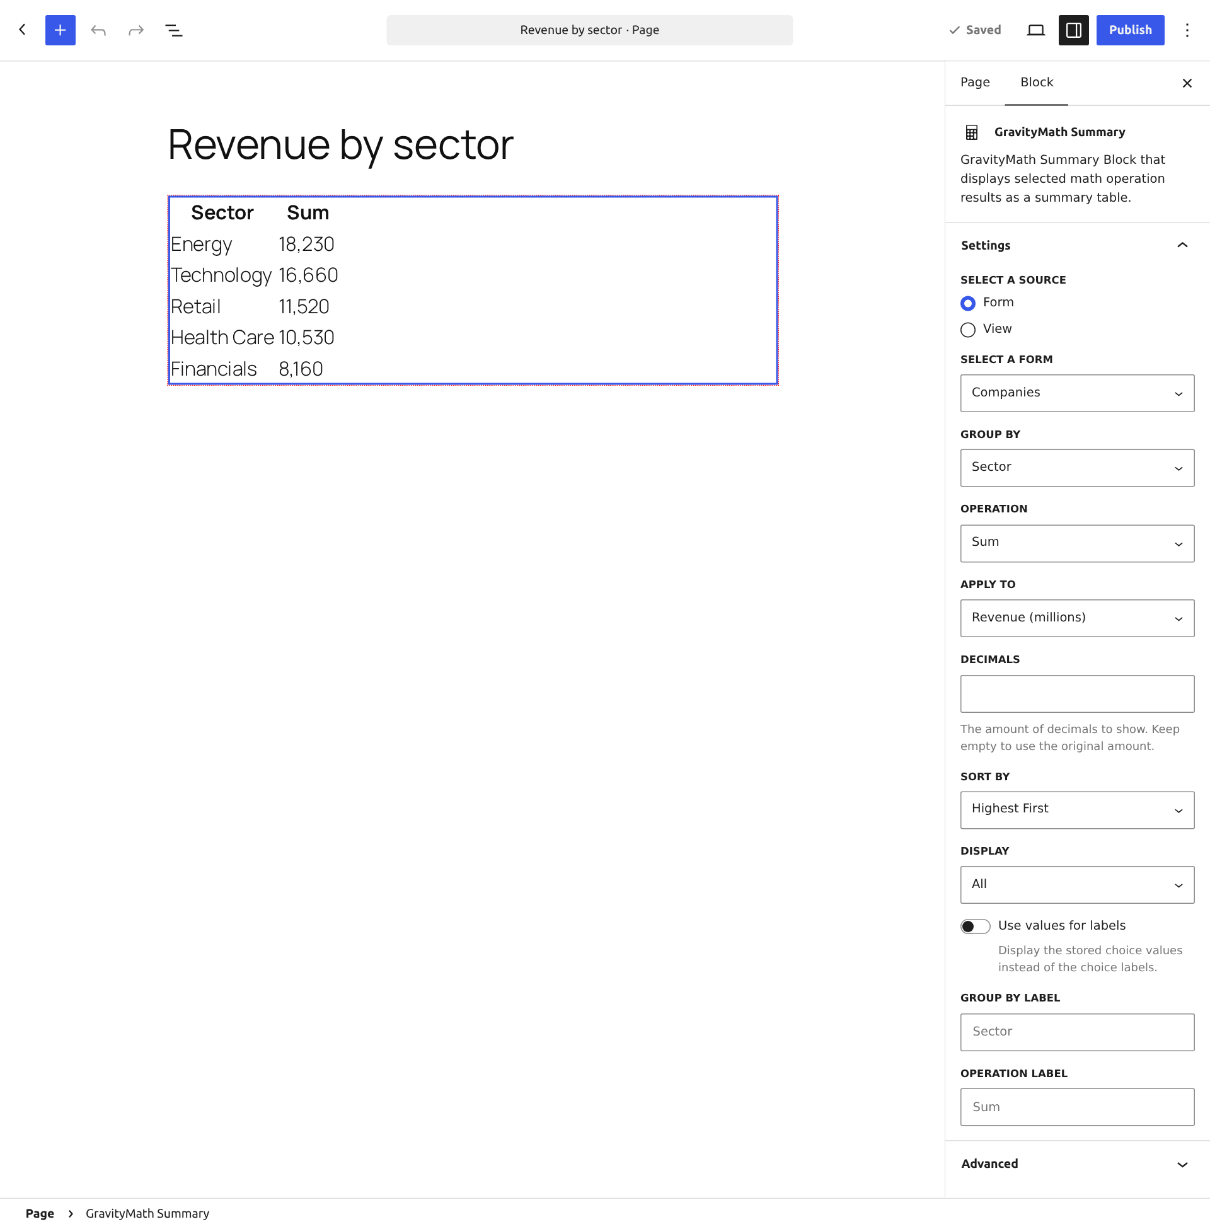Click the Group By Label input field
The width and height of the screenshot is (1210, 1229).
click(x=1077, y=1032)
